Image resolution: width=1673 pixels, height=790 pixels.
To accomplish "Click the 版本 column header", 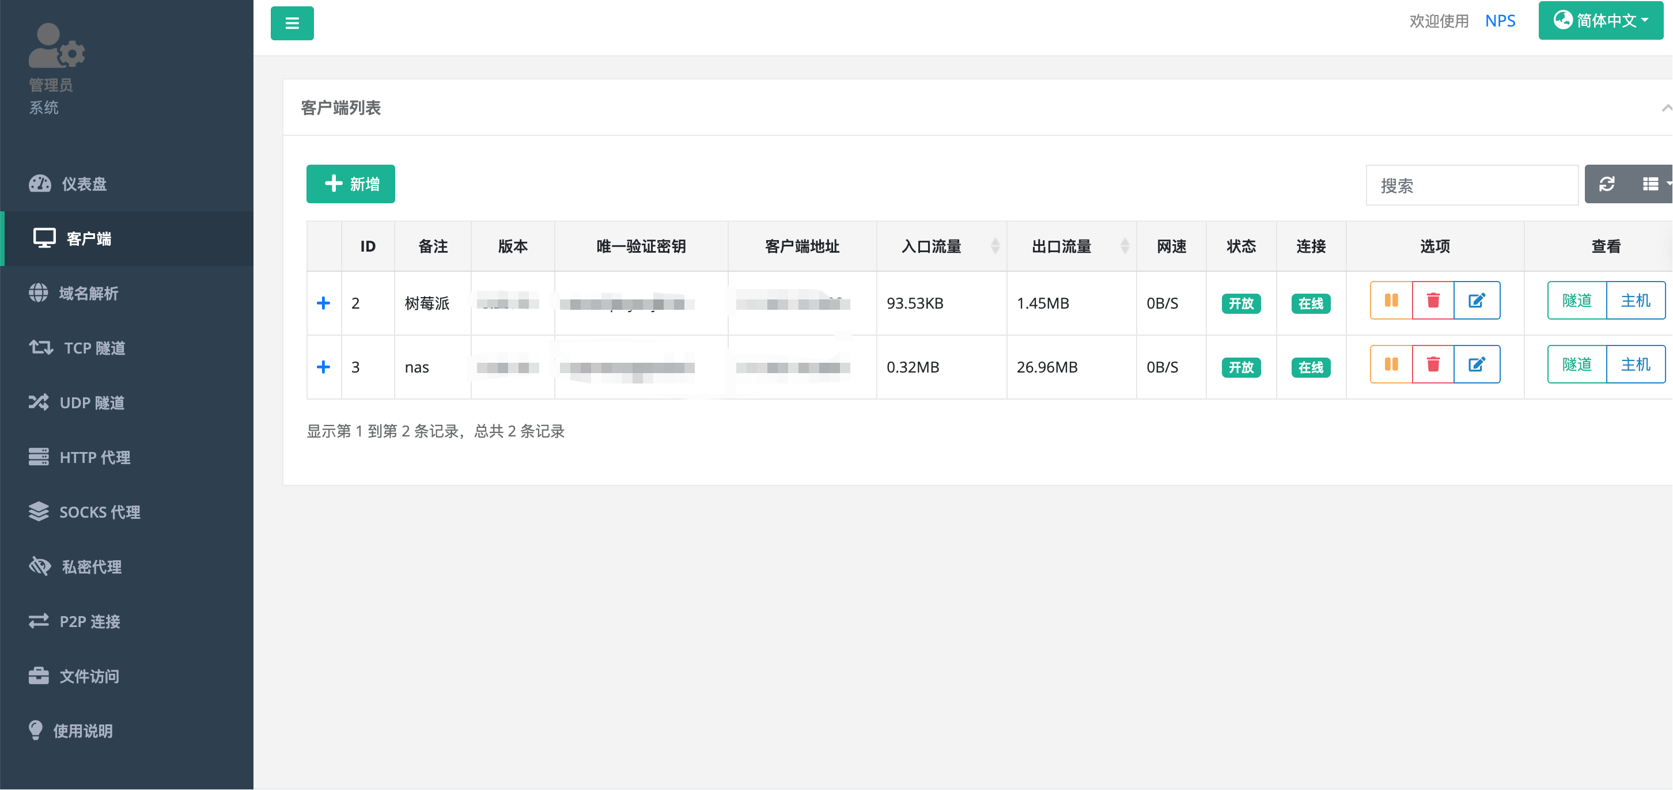I will (x=512, y=246).
